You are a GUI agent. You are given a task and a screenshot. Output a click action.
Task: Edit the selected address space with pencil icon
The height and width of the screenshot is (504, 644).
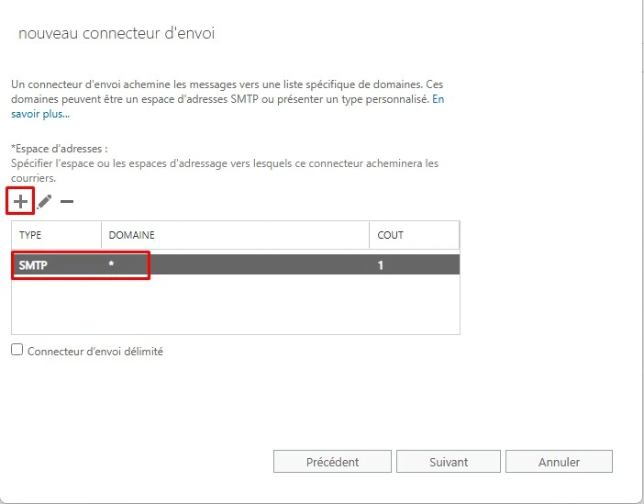click(x=44, y=201)
